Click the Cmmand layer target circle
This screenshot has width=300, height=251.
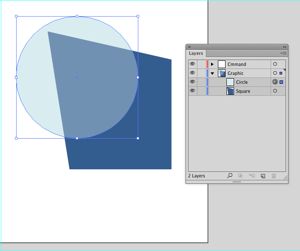(275, 64)
